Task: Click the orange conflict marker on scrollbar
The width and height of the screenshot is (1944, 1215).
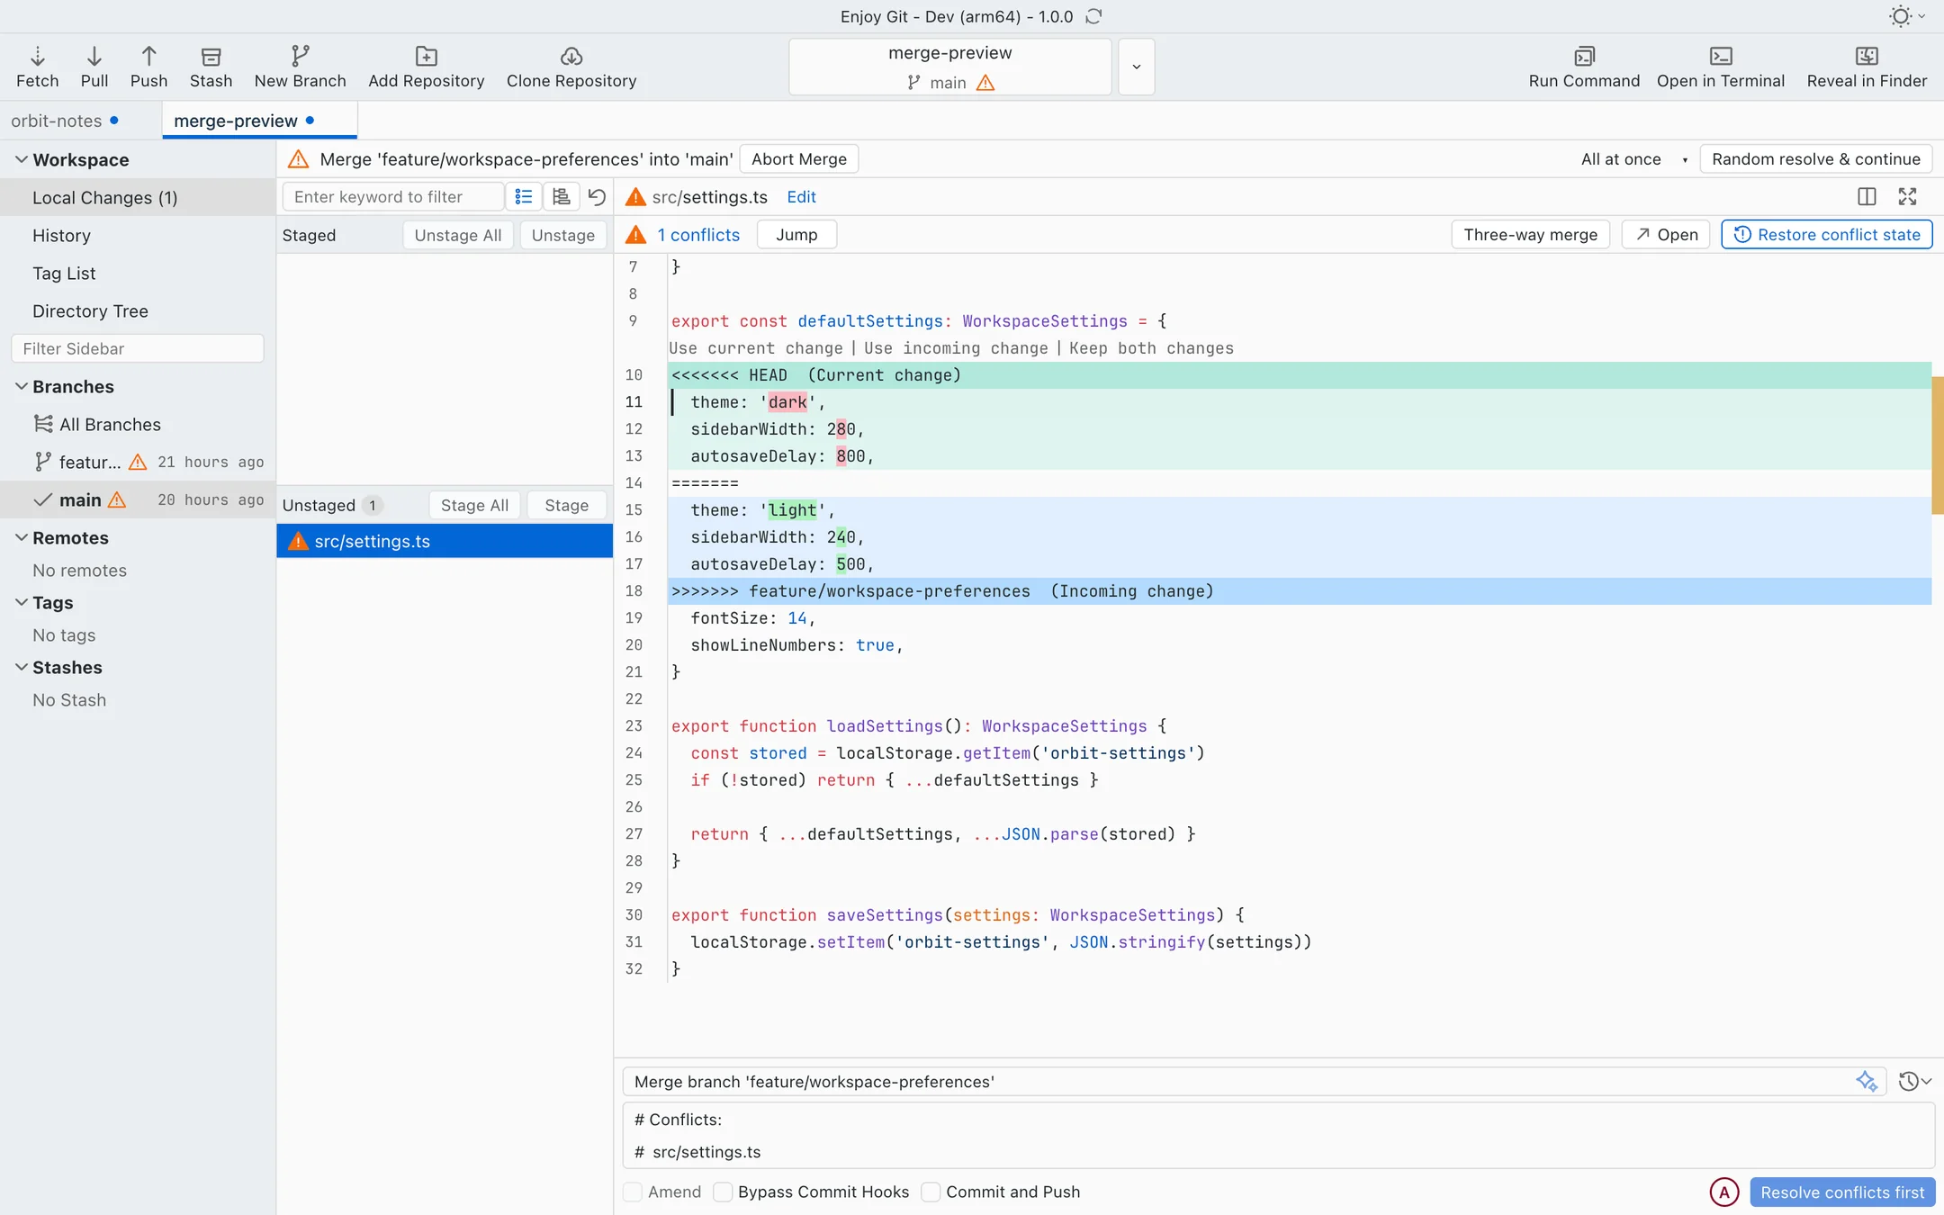Action: click(1938, 445)
